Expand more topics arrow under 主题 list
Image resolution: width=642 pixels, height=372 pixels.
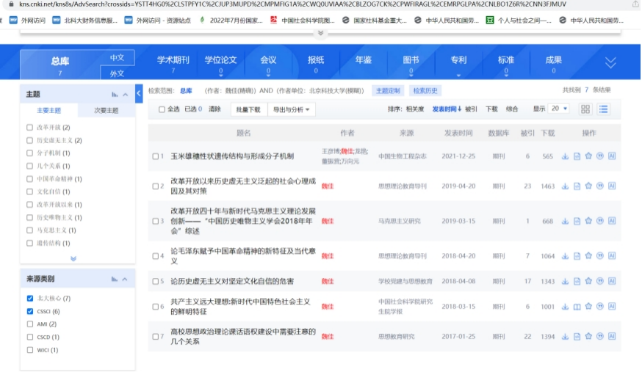[73, 258]
